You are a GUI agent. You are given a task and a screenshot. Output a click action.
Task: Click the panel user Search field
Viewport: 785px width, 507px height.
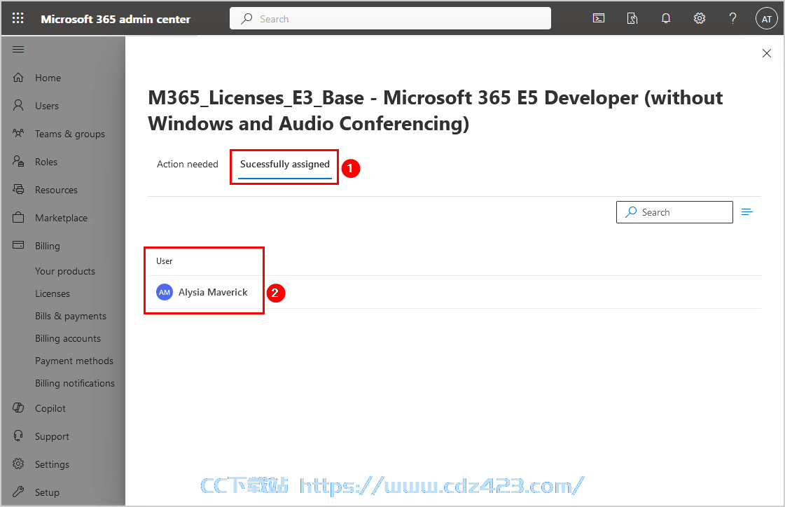pos(674,212)
